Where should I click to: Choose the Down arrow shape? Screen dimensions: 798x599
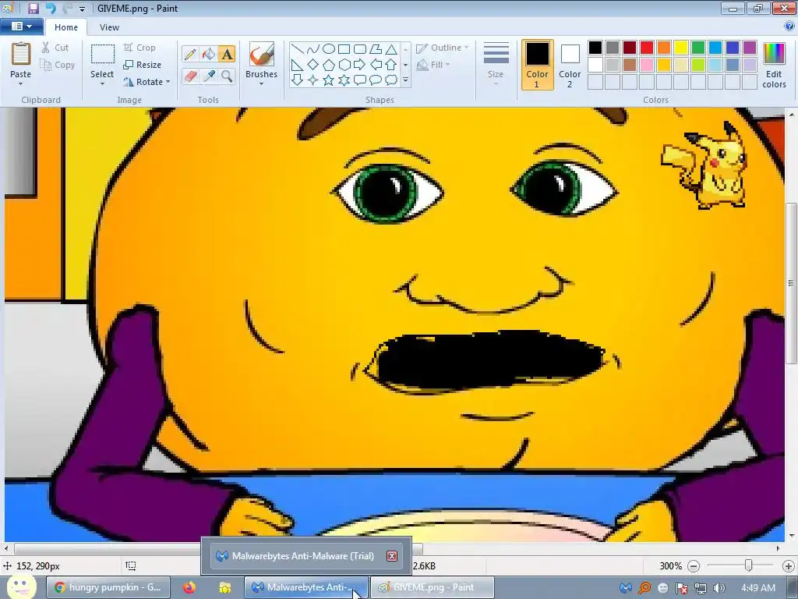(x=297, y=80)
